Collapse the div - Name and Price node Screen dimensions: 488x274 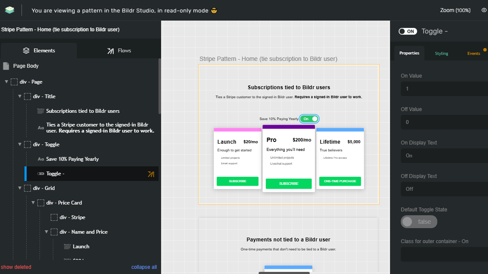[46, 232]
